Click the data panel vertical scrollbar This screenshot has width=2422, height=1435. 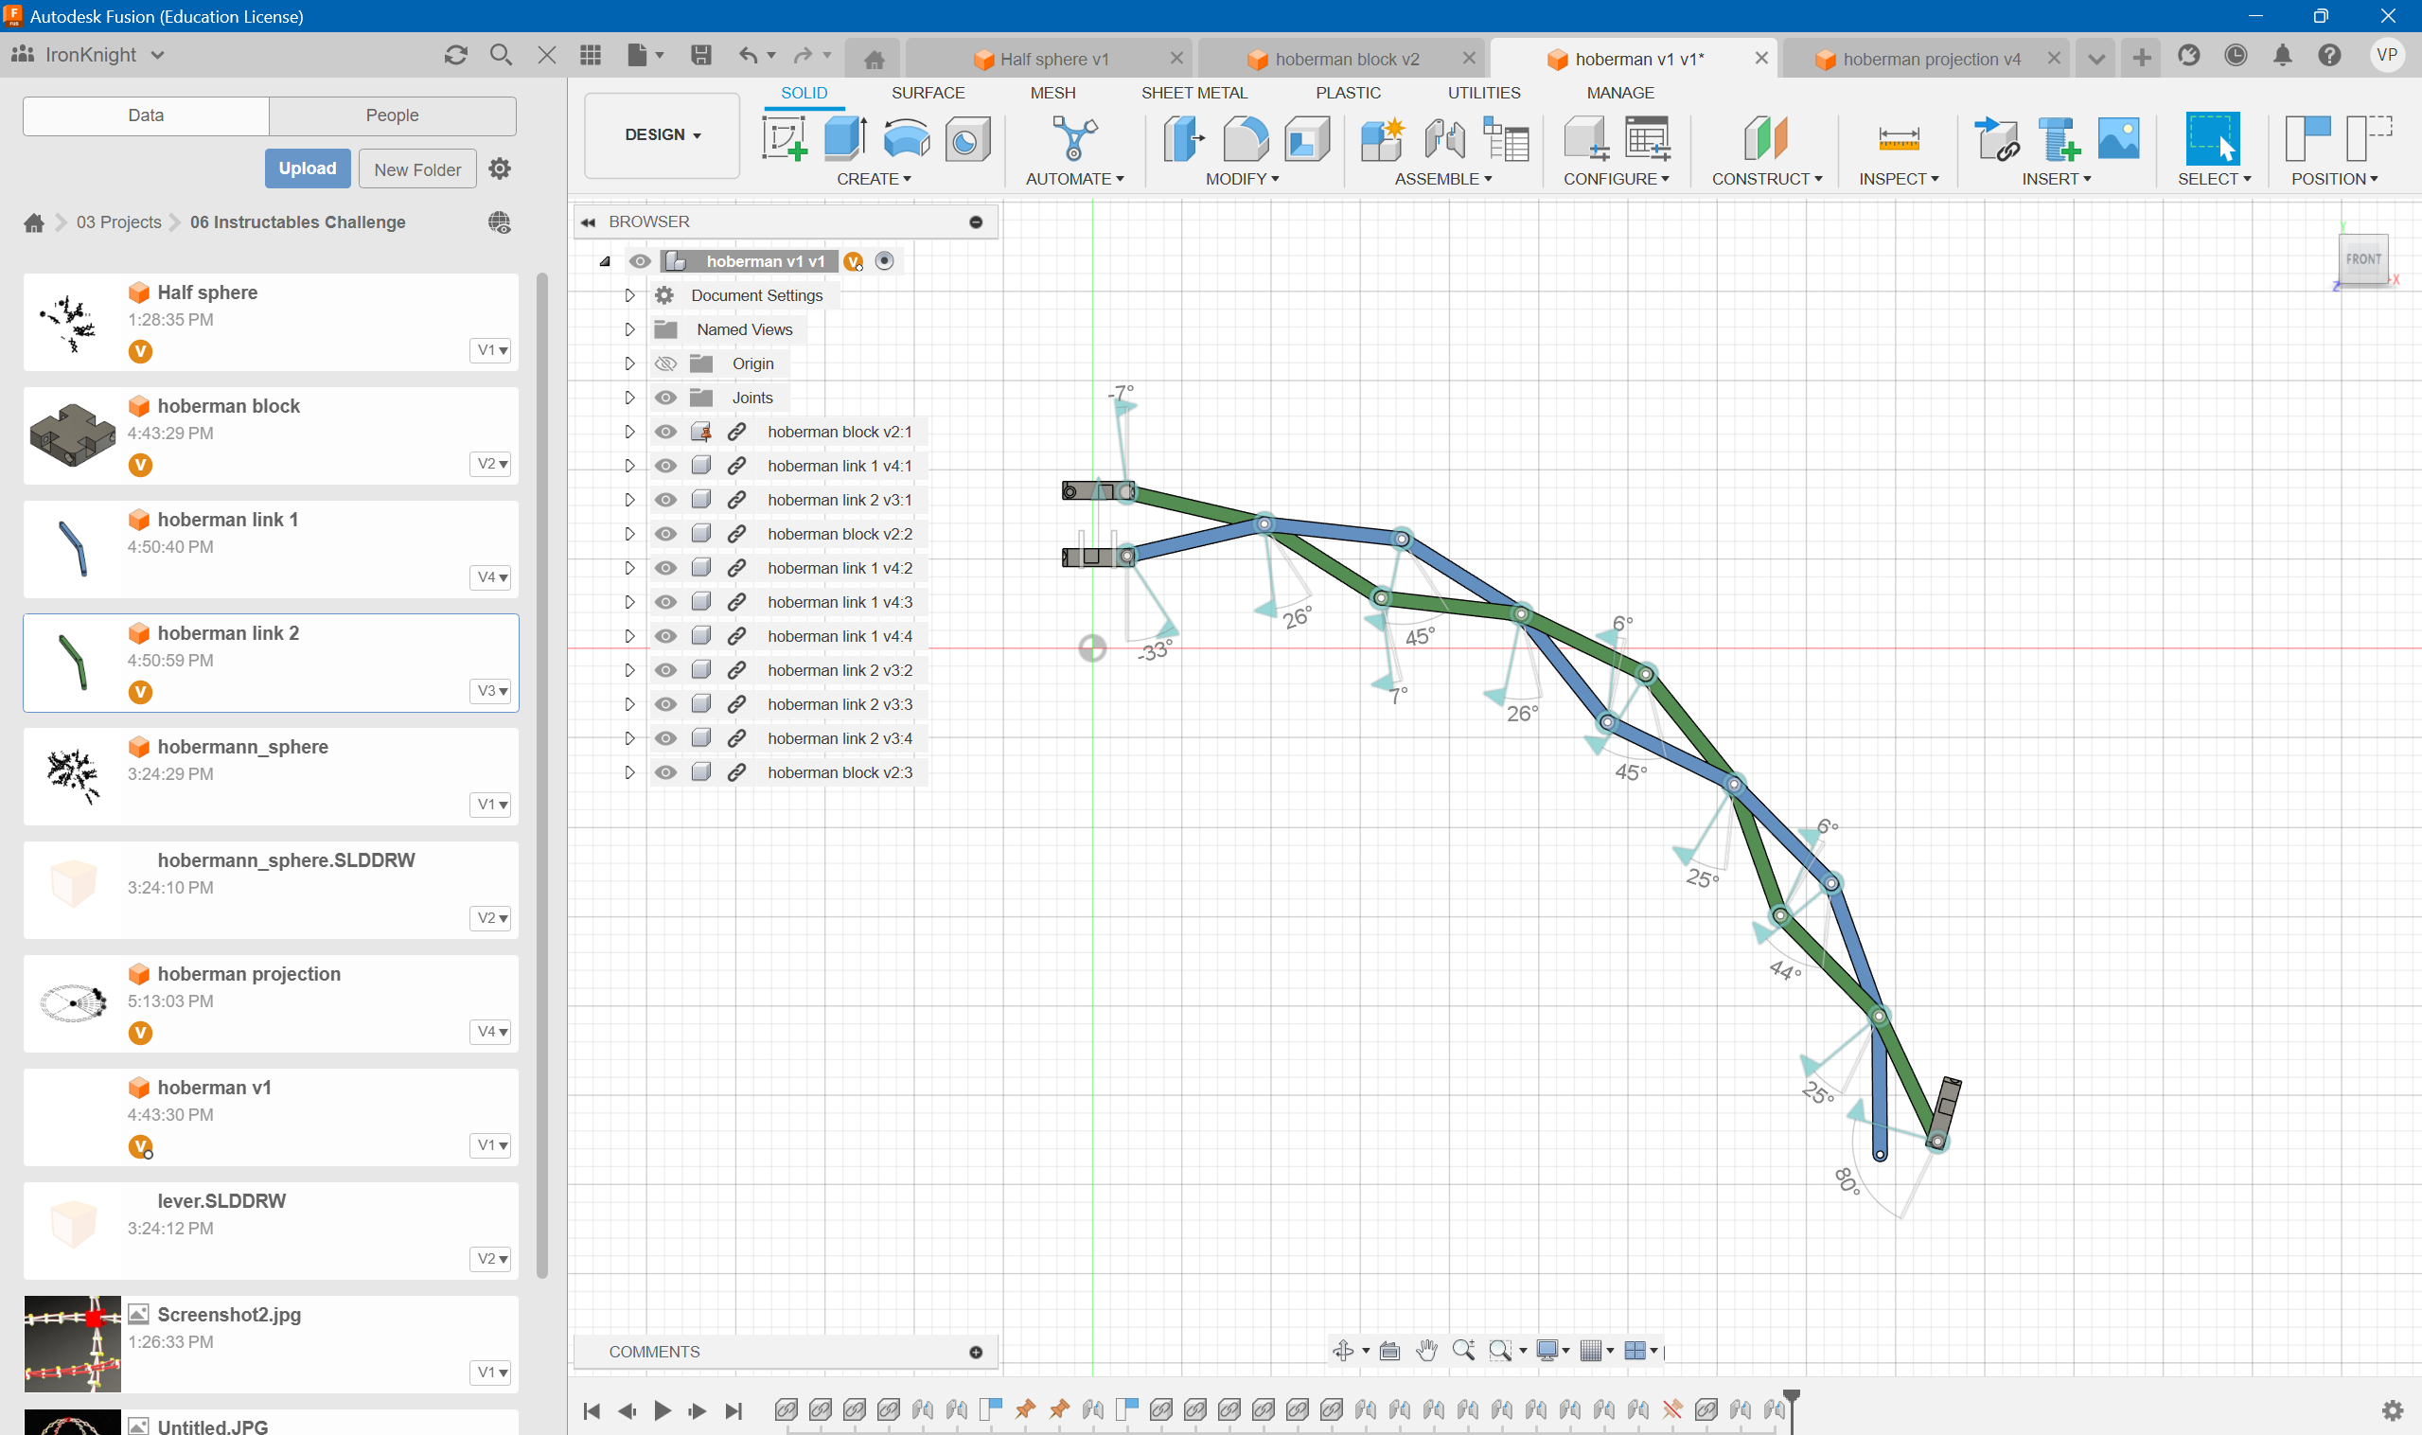[x=541, y=773]
